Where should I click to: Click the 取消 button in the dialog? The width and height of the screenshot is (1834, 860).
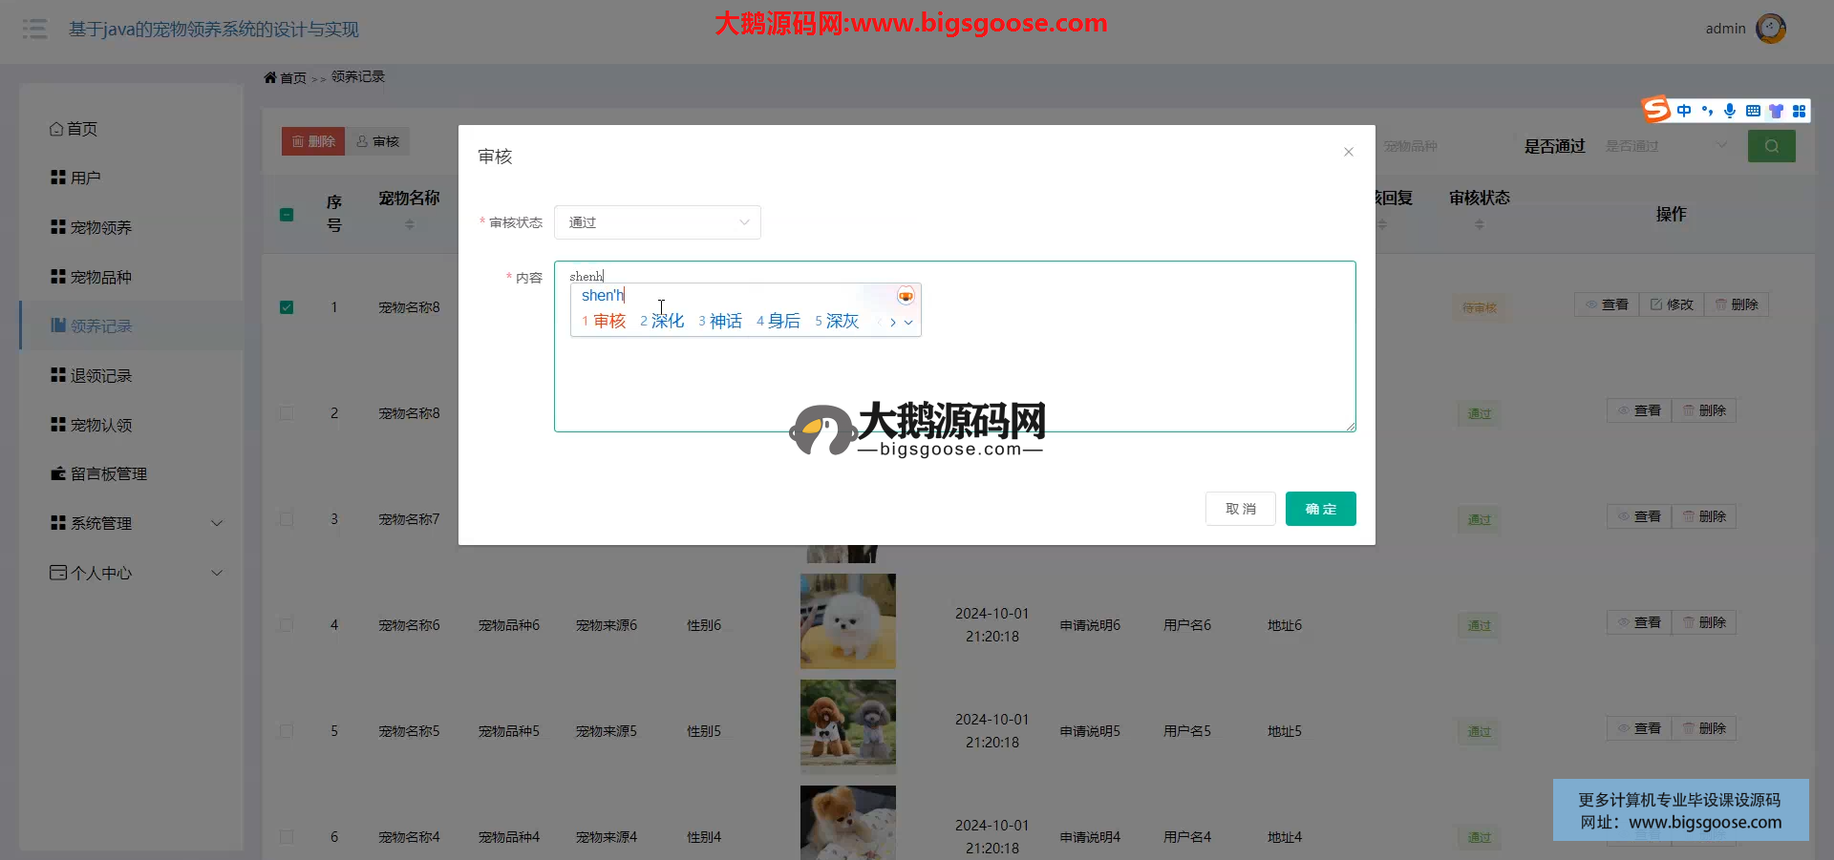1240,509
